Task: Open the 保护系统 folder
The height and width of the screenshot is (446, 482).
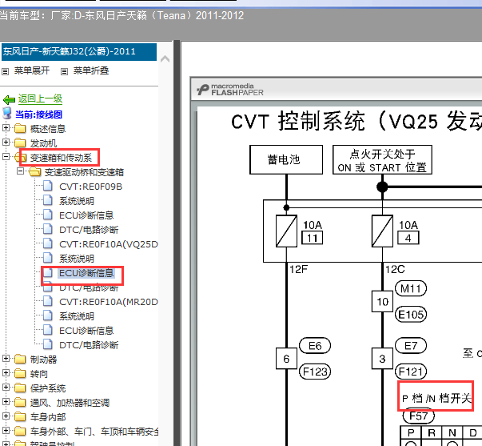Action: 48,388
